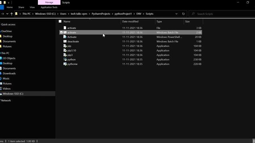Expand the chevron after PycharmProjects in path
Image resolution: width=255 pixels, height=143 pixels.
coord(112,14)
